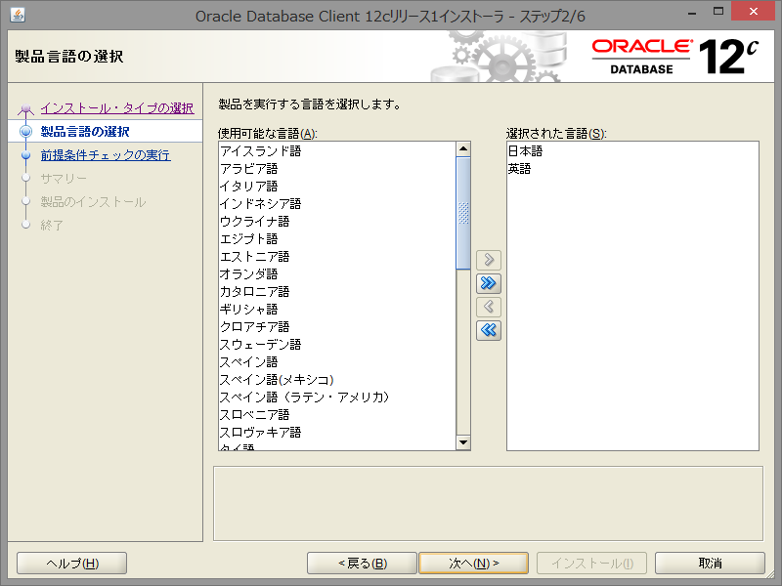Select クロアチア語 in available languages

coord(337,327)
